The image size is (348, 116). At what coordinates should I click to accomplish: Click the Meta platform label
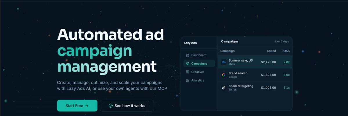(232, 64)
